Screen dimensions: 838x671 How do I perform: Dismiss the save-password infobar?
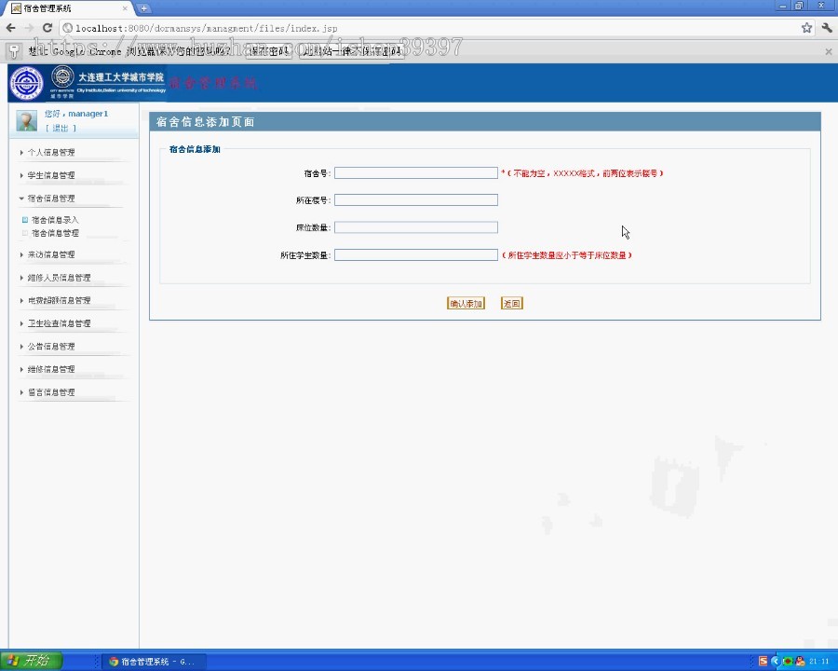829,51
